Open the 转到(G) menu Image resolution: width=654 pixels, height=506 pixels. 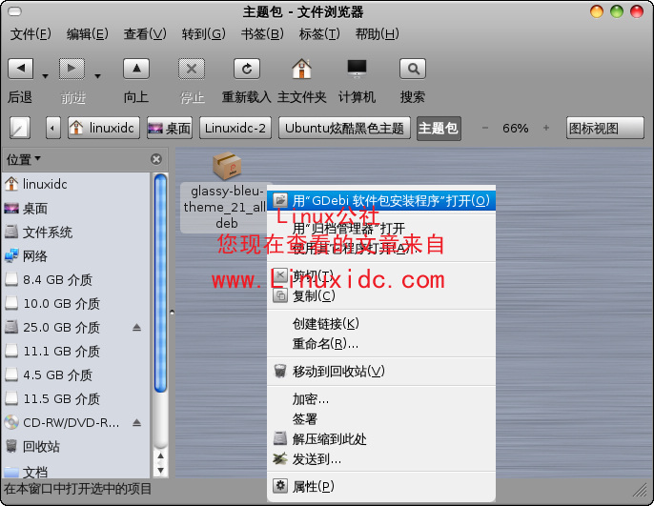click(203, 33)
